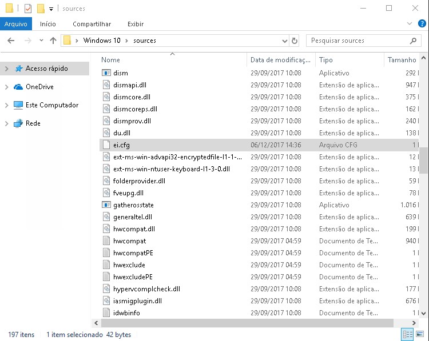Select the dismcore.dll file icon
The width and height of the screenshot is (429, 341).
(x=106, y=97)
